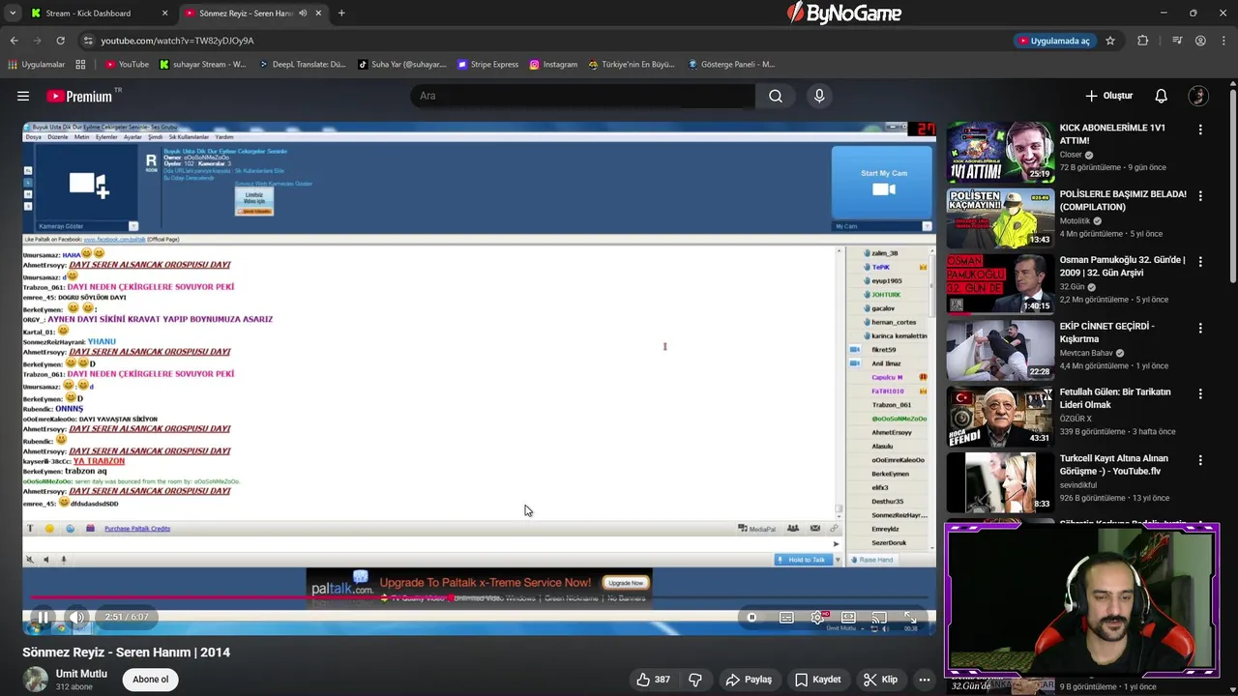
Task: Open the Gösterge Paneli bookmark
Action: (x=731, y=65)
